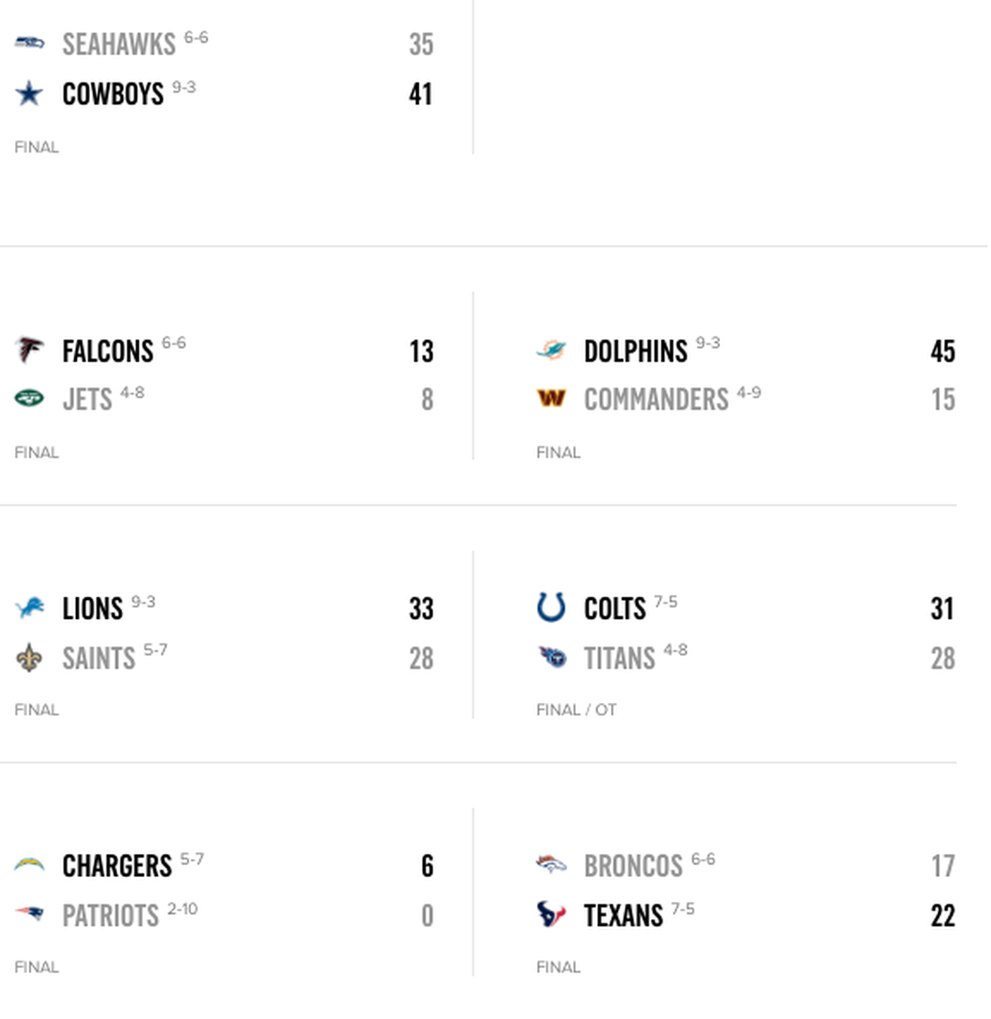Click the FINAL / OT status of Colts game

point(576,710)
